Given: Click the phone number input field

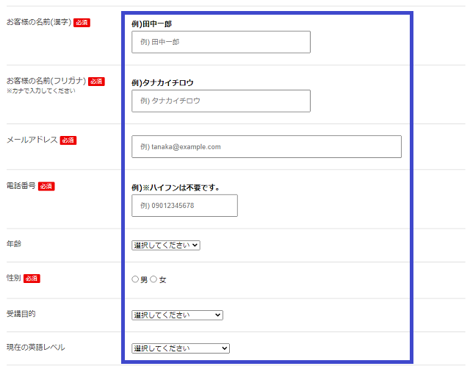Looking at the screenshot, I should coord(184,206).
